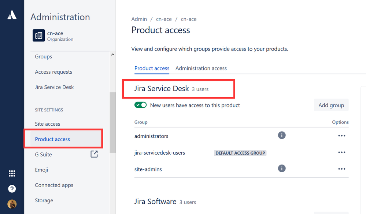Click the user profile avatar
366x214 pixels.
coord(12,204)
